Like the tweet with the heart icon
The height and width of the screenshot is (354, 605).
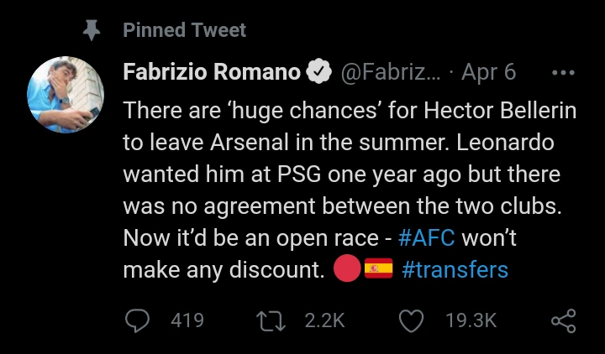coord(410,320)
